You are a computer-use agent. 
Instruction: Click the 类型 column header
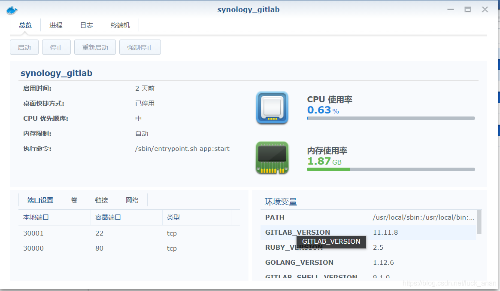point(197,217)
